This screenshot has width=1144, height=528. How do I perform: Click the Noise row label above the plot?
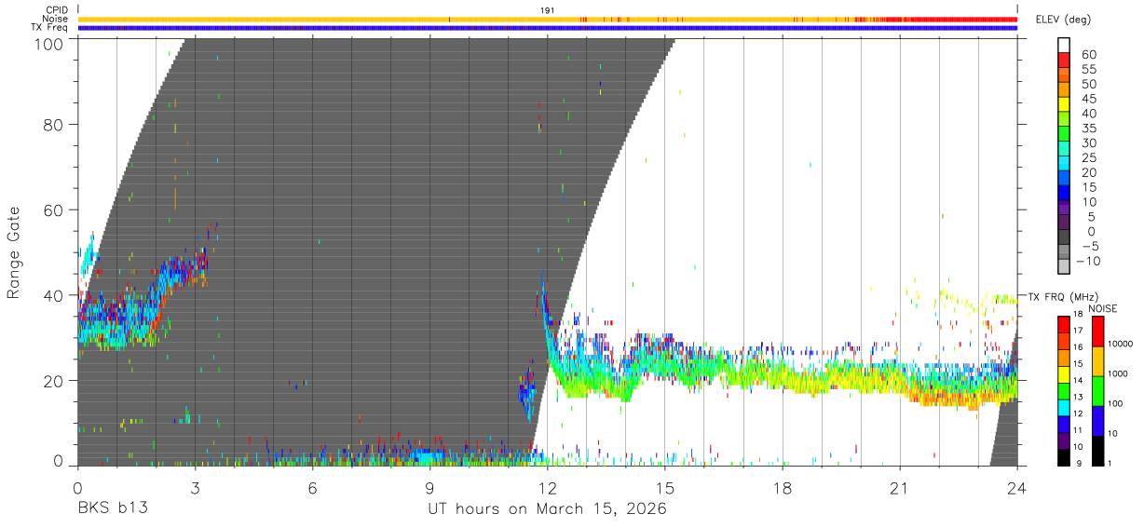[56, 19]
